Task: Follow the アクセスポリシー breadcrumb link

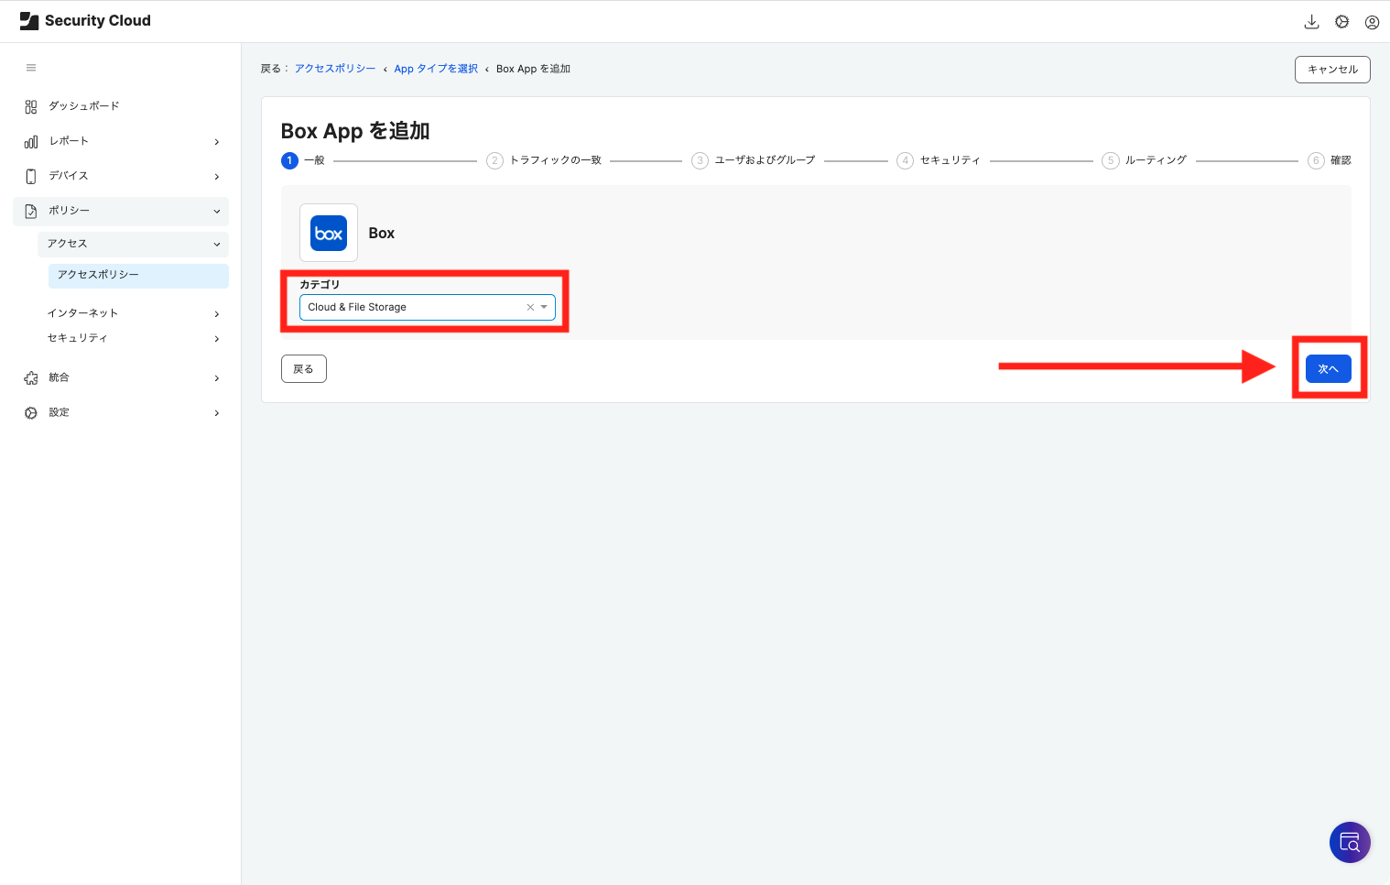Action: tap(335, 69)
